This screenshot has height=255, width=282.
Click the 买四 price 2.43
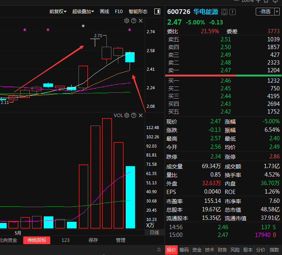(x=226, y=104)
